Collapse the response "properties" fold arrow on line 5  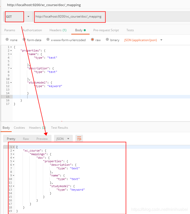click(x=13, y=161)
